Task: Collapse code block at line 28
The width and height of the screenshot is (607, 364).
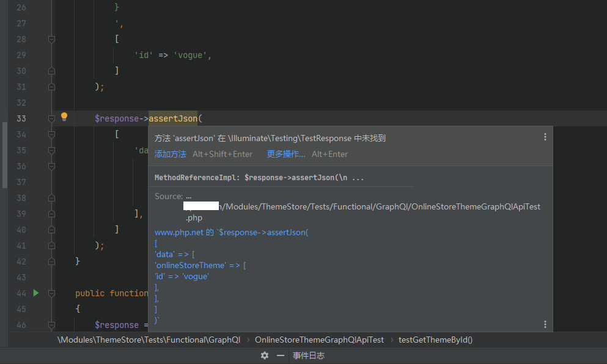Action: click(x=51, y=39)
